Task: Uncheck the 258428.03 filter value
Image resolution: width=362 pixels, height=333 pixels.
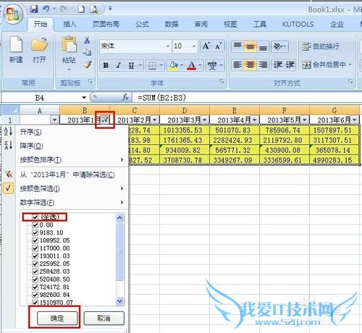Action: (x=35, y=271)
